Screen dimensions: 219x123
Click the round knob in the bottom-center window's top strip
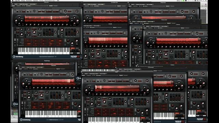104,81
